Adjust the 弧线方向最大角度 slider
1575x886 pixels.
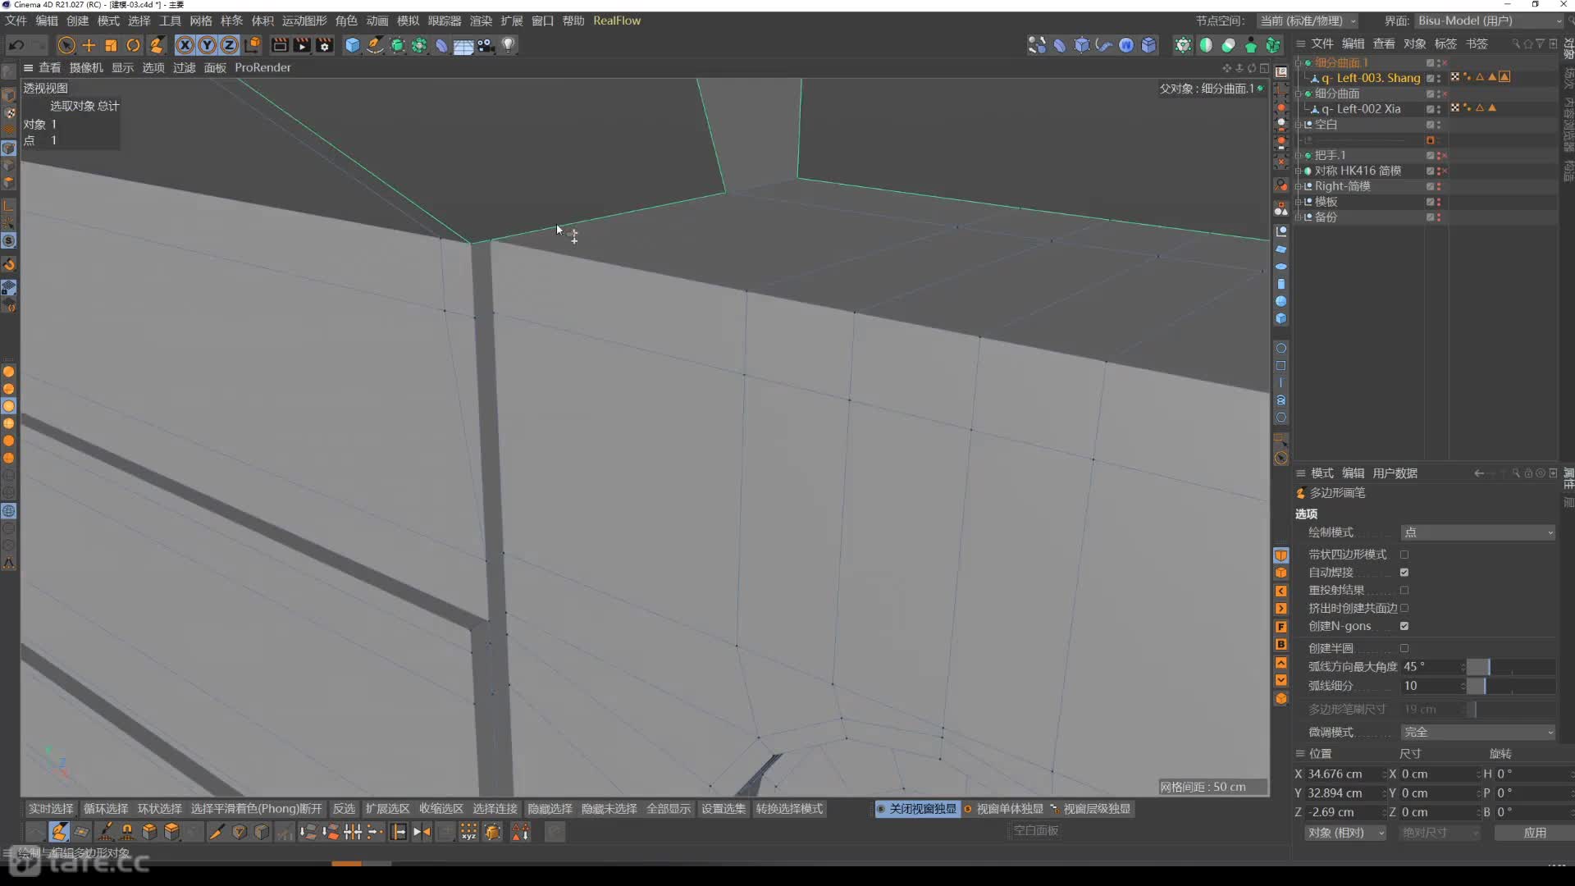1510,667
